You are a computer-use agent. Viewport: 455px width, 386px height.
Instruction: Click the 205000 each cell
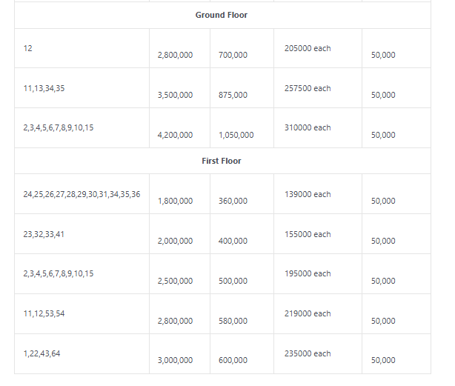point(308,48)
